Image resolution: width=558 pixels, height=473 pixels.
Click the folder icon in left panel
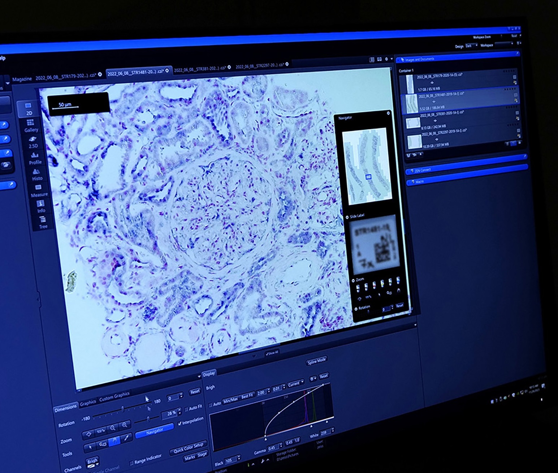[x=6, y=165]
